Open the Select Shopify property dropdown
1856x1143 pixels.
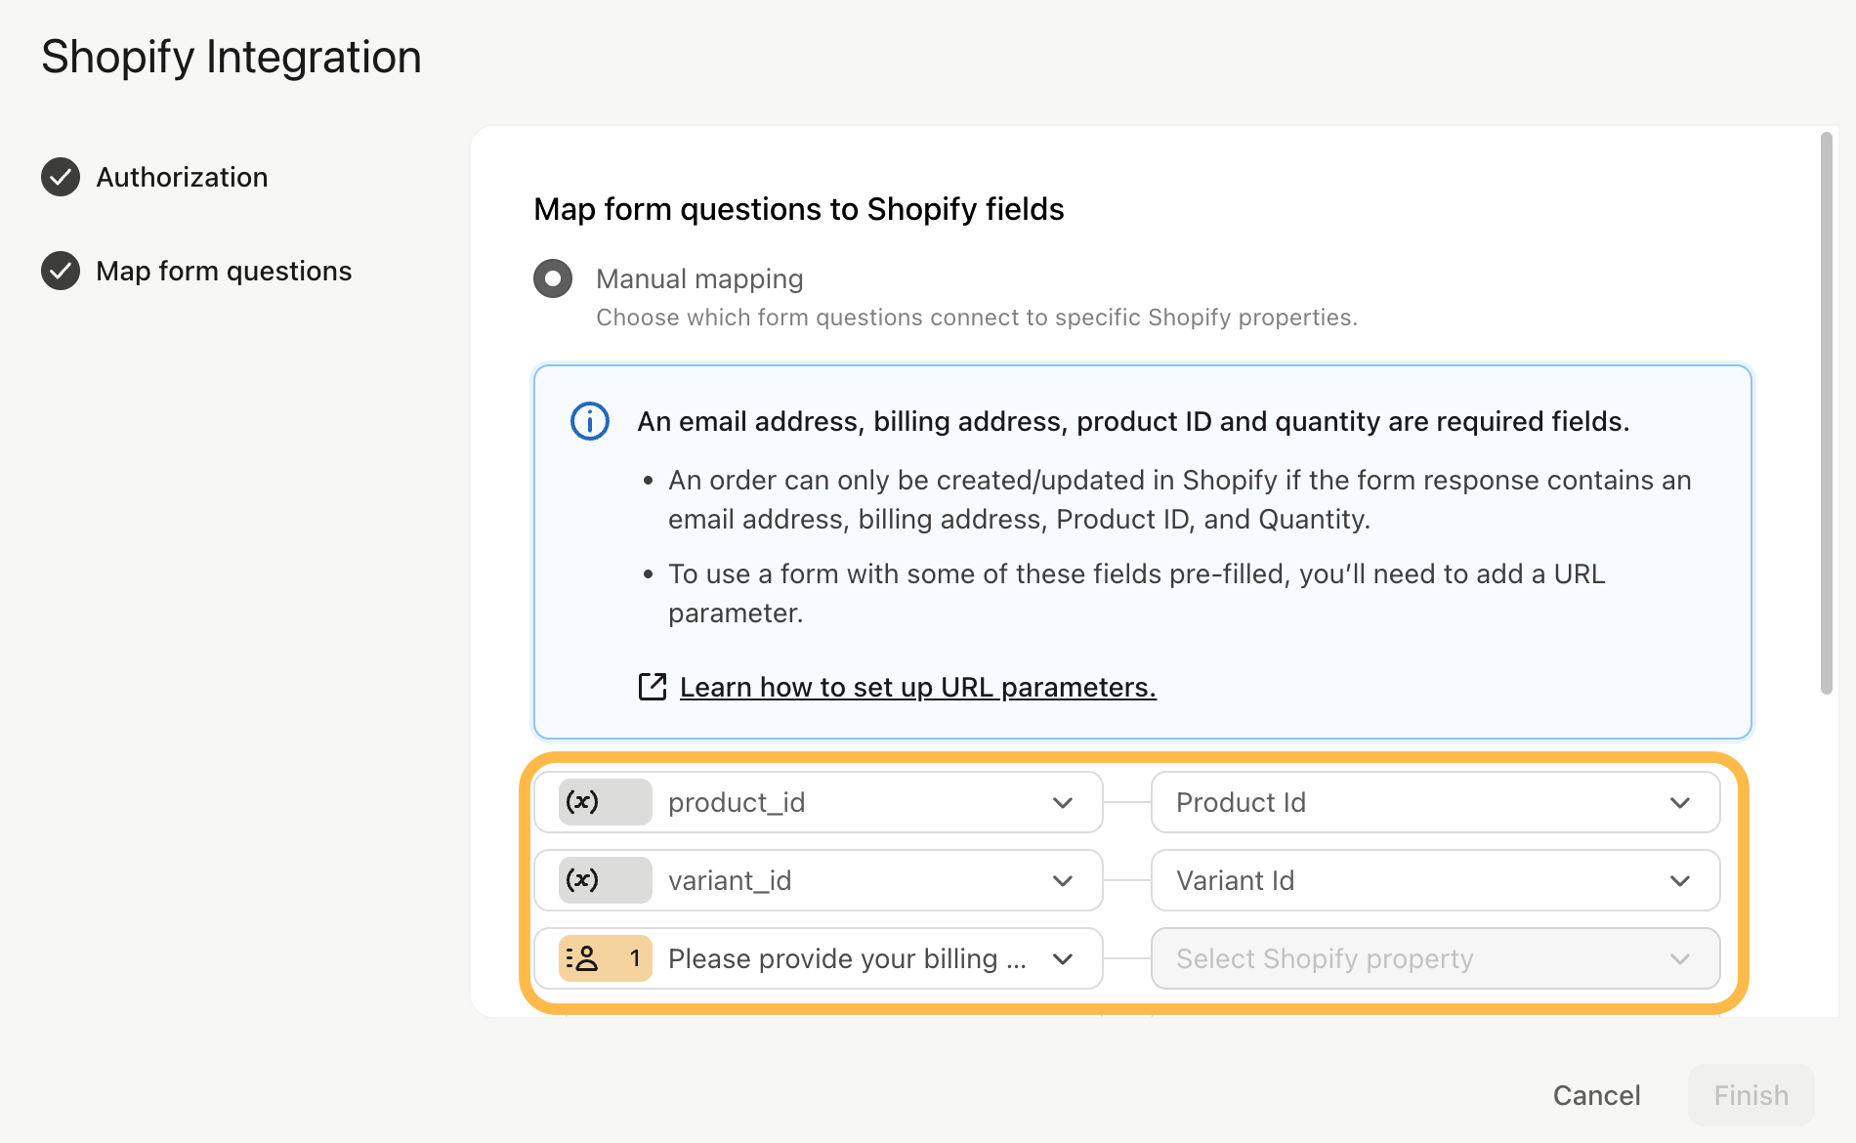tap(1435, 958)
